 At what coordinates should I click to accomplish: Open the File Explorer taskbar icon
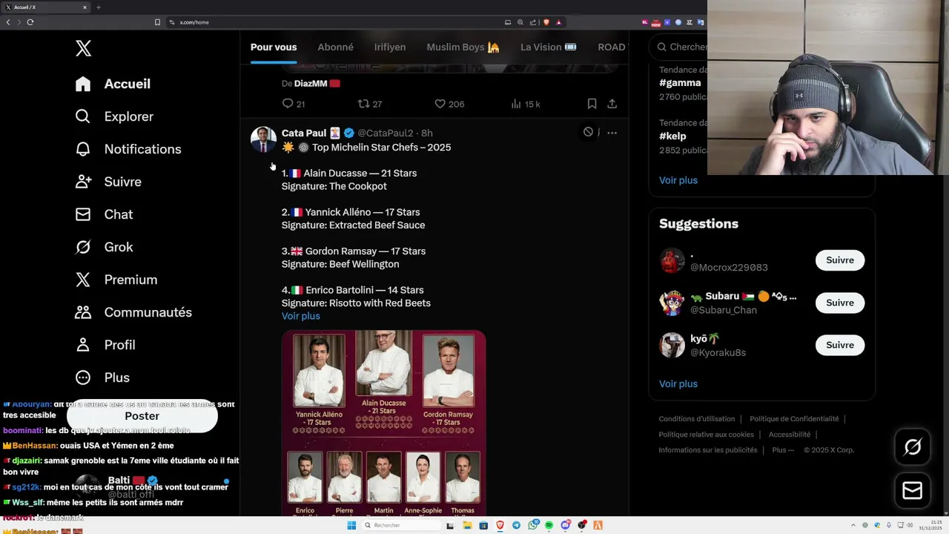point(467,525)
